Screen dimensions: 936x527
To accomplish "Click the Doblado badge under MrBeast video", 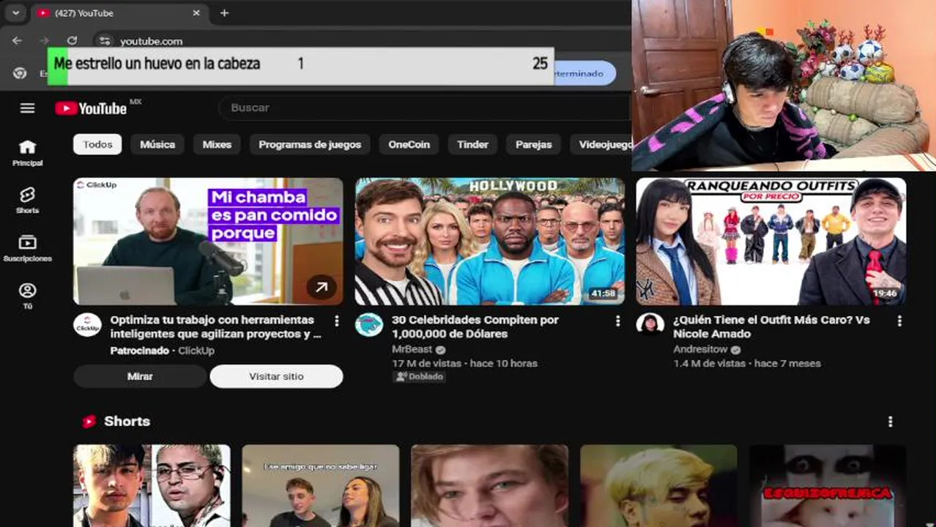I will click(x=420, y=376).
